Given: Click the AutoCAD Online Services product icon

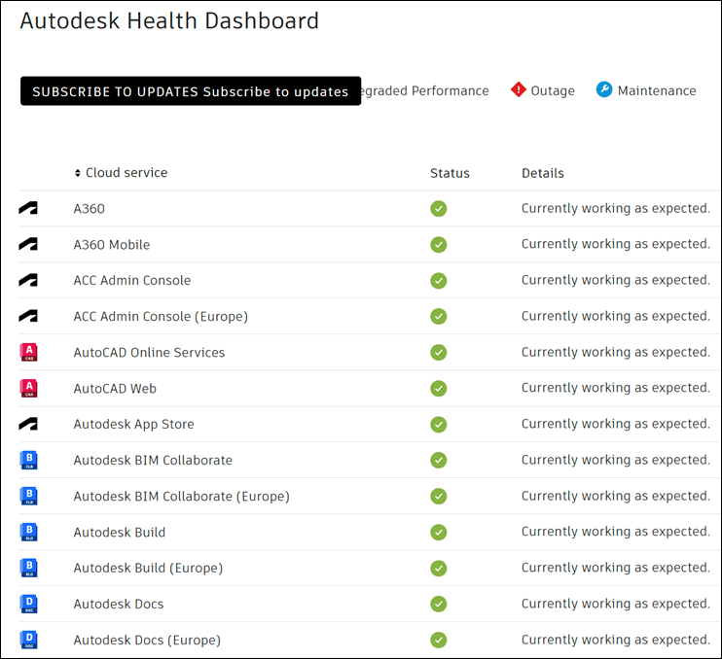Looking at the screenshot, I should [x=28, y=352].
